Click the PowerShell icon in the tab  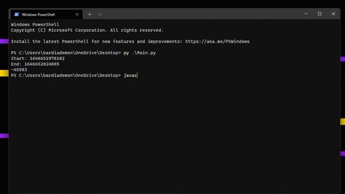coord(17,15)
